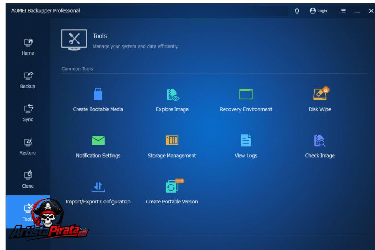375x250 pixels.
Task: Open the main menu list icon
Action: point(343,11)
